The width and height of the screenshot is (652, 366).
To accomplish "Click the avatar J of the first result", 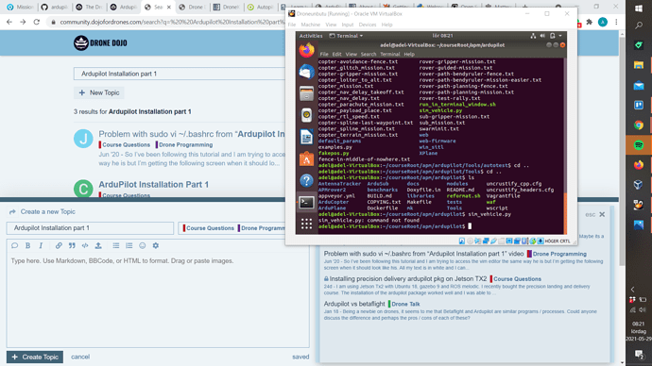I will click(x=83, y=139).
